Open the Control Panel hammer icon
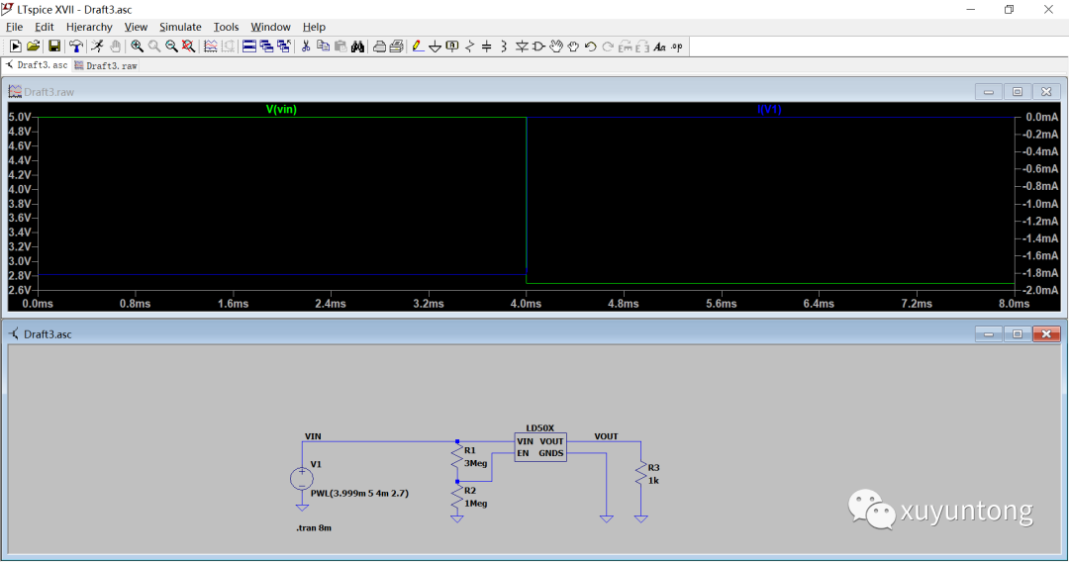This screenshot has height=562, width=1069. tap(76, 47)
